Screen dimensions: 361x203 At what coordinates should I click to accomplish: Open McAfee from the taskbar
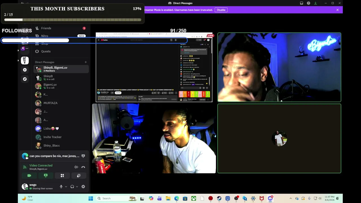262,198
